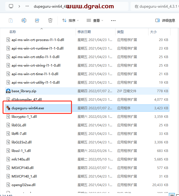Click the 4,077 KB size cell
This screenshot has width=179, height=196.
pyautogui.click(x=161, y=99)
